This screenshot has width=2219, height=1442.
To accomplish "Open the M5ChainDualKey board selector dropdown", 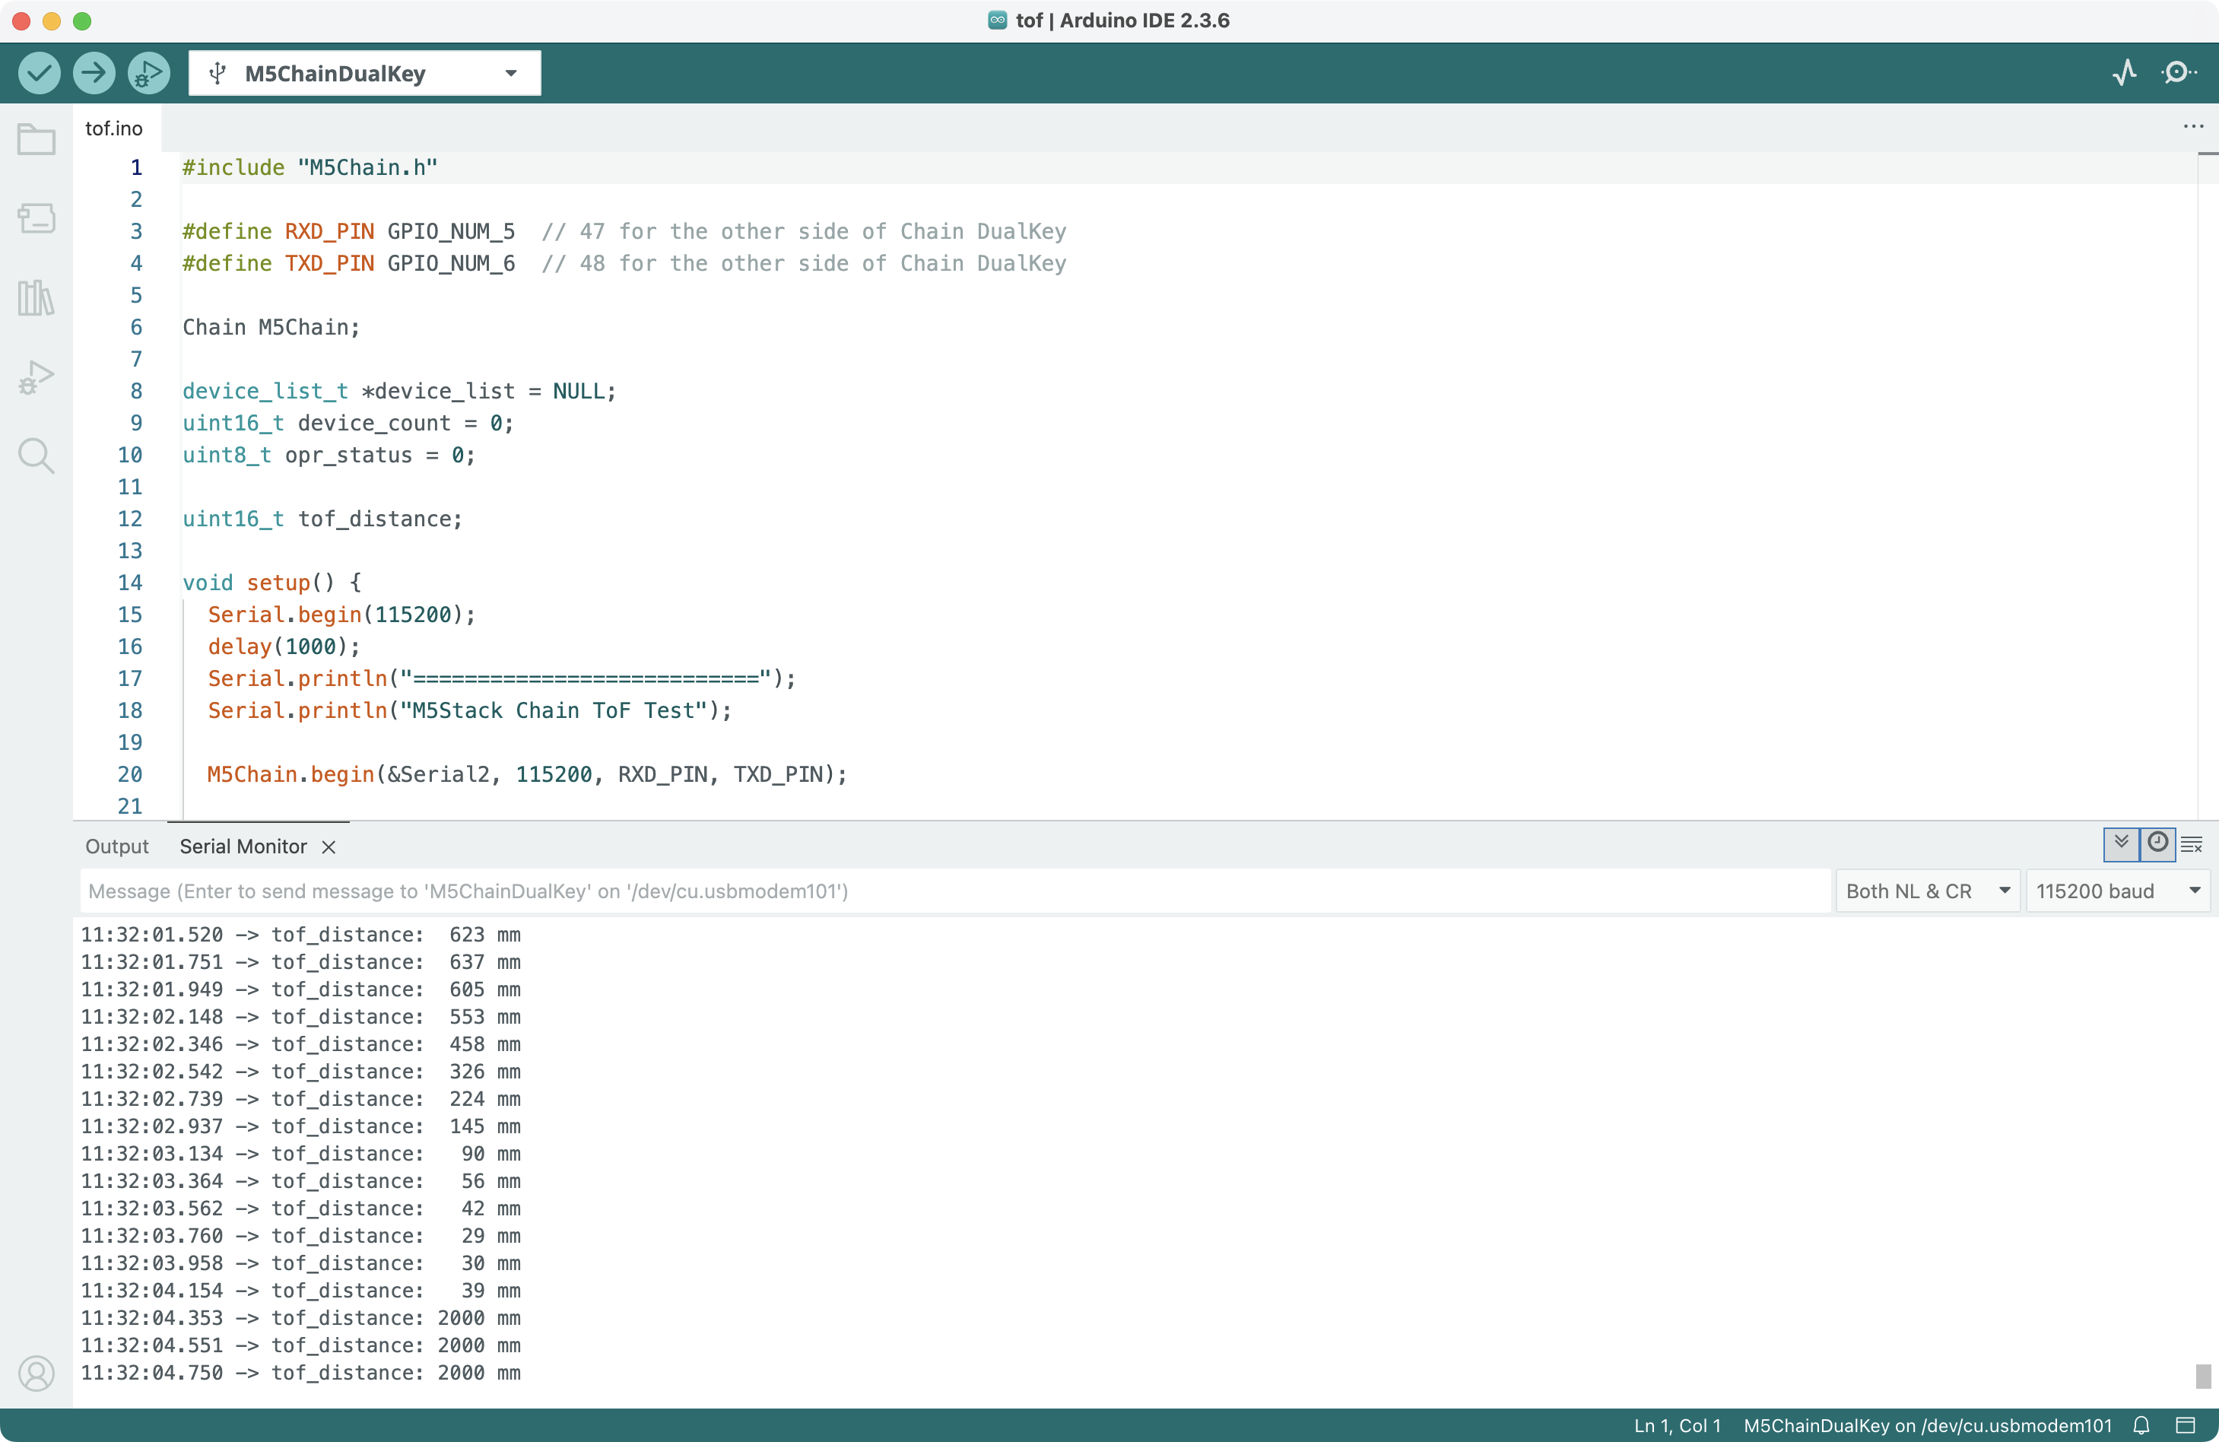I will click(364, 74).
